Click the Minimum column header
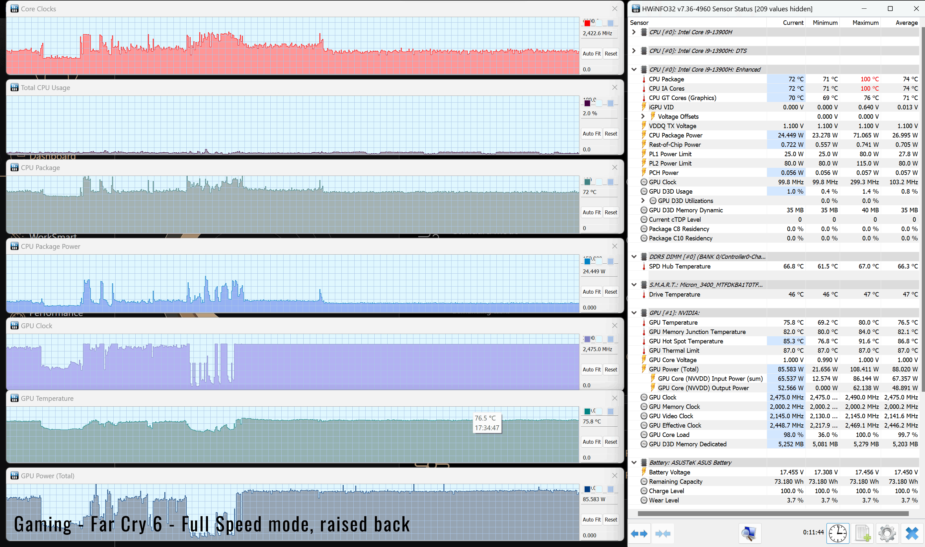The image size is (925, 547). pyautogui.click(x=823, y=23)
